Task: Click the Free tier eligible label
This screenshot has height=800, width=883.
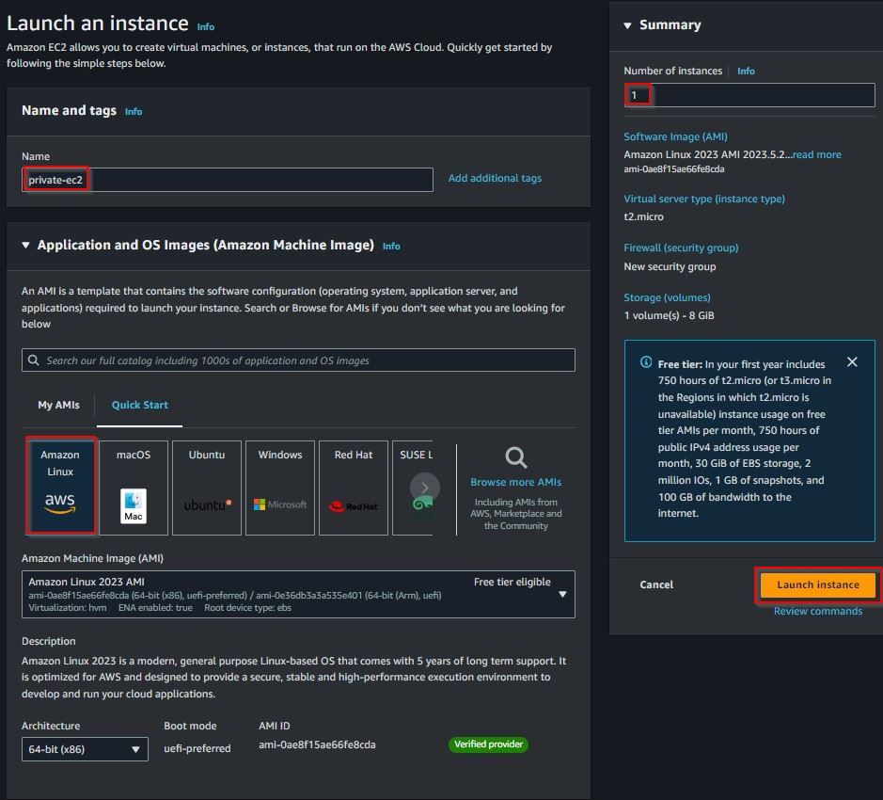Action: [x=512, y=582]
